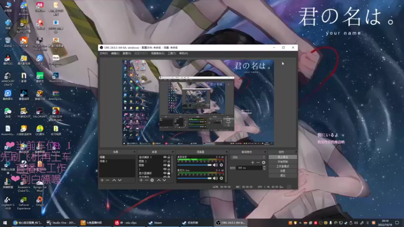The width and height of the screenshot is (404, 227).
Task: Undock the 来源 panel using its header icon
Action: [173, 152]
